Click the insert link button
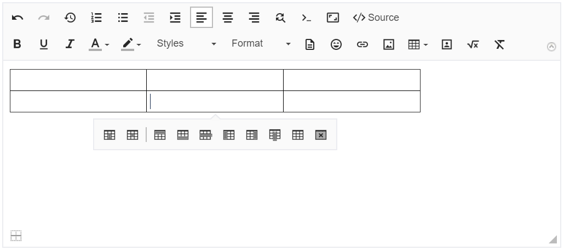 click(362, 44)
